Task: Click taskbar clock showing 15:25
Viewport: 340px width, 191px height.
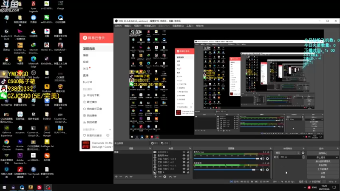Action: (x=324, y=187)
